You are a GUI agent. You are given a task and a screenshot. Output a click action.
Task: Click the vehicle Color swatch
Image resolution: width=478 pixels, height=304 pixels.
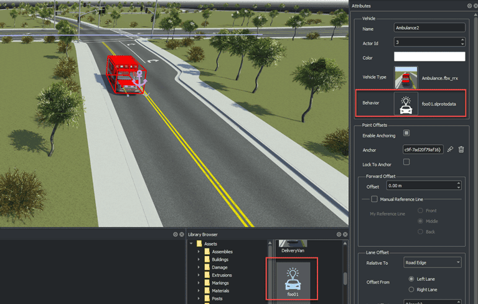[x=429, y=57]
